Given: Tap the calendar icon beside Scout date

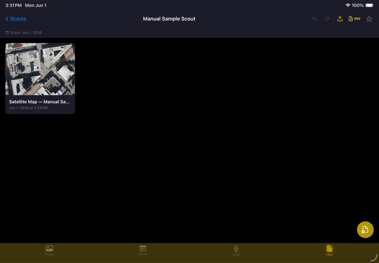Looking at the screenshot, I should tap(7, 33).
